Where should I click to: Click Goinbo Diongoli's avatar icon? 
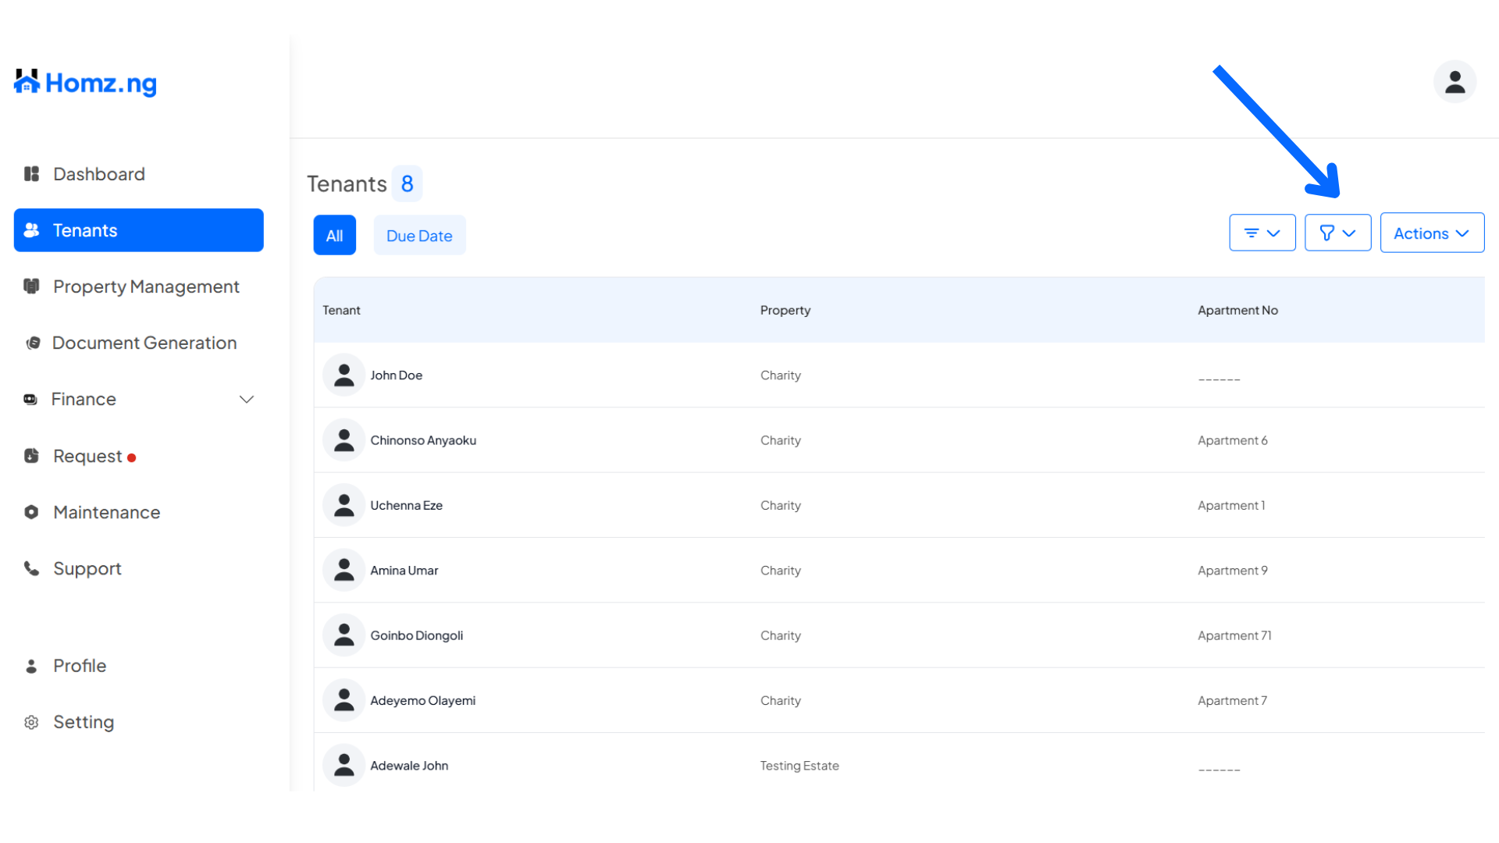(x=344, y=635)
